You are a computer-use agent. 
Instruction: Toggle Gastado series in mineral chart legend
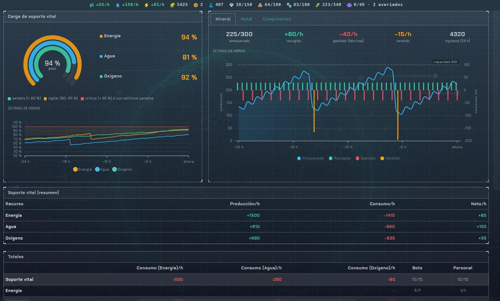365,158
